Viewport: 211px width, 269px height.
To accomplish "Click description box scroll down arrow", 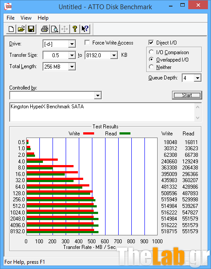I will pyautogui.click(x=198, y=118).
